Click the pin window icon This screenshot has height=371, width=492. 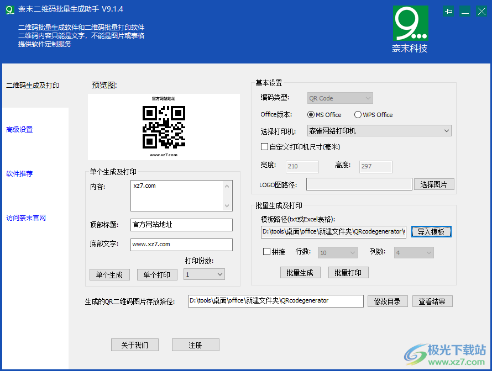[448, 12]
